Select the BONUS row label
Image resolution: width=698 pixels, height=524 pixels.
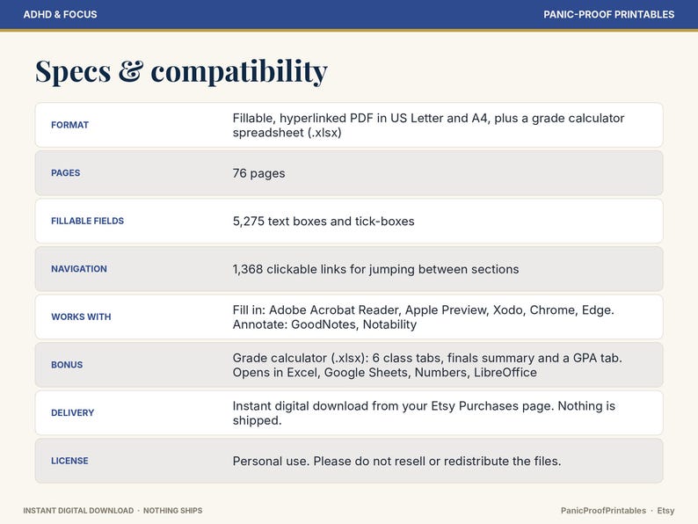(67, 365)
